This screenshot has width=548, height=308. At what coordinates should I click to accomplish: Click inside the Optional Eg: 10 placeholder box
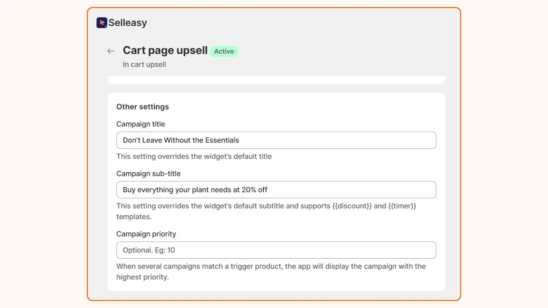(149, 250)
